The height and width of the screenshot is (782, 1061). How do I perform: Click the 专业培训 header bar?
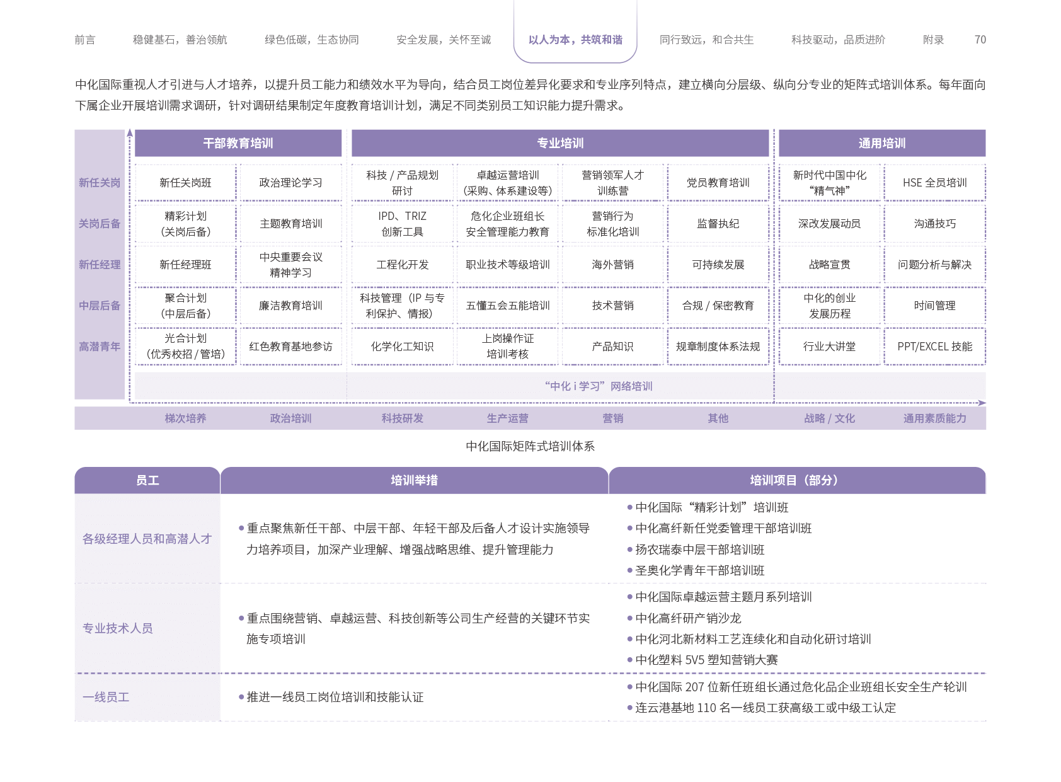click(x=560, y=143)
